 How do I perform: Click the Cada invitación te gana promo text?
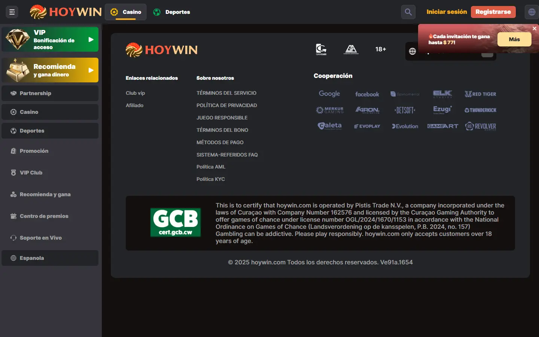(459, 39)
